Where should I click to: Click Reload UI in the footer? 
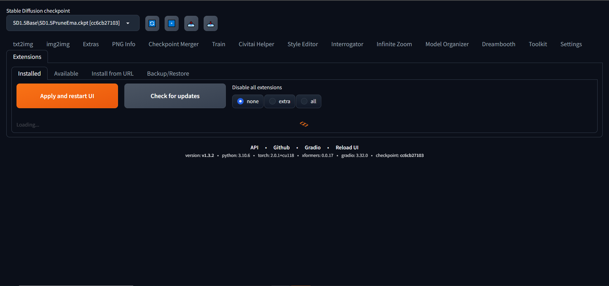point(347,147)
